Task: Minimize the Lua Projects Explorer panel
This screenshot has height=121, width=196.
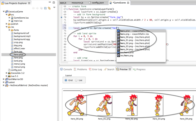Action: coord(50,2)
